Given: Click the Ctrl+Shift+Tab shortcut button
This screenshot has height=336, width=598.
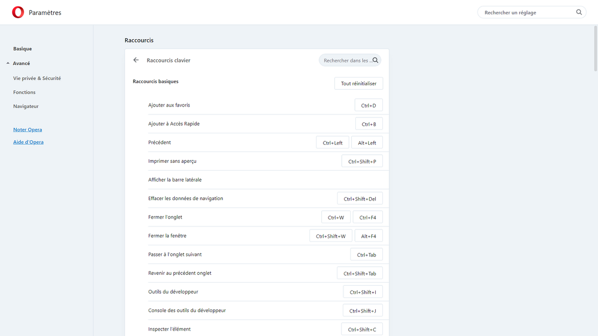Looking at the screenshot, I should coord(360,273).
